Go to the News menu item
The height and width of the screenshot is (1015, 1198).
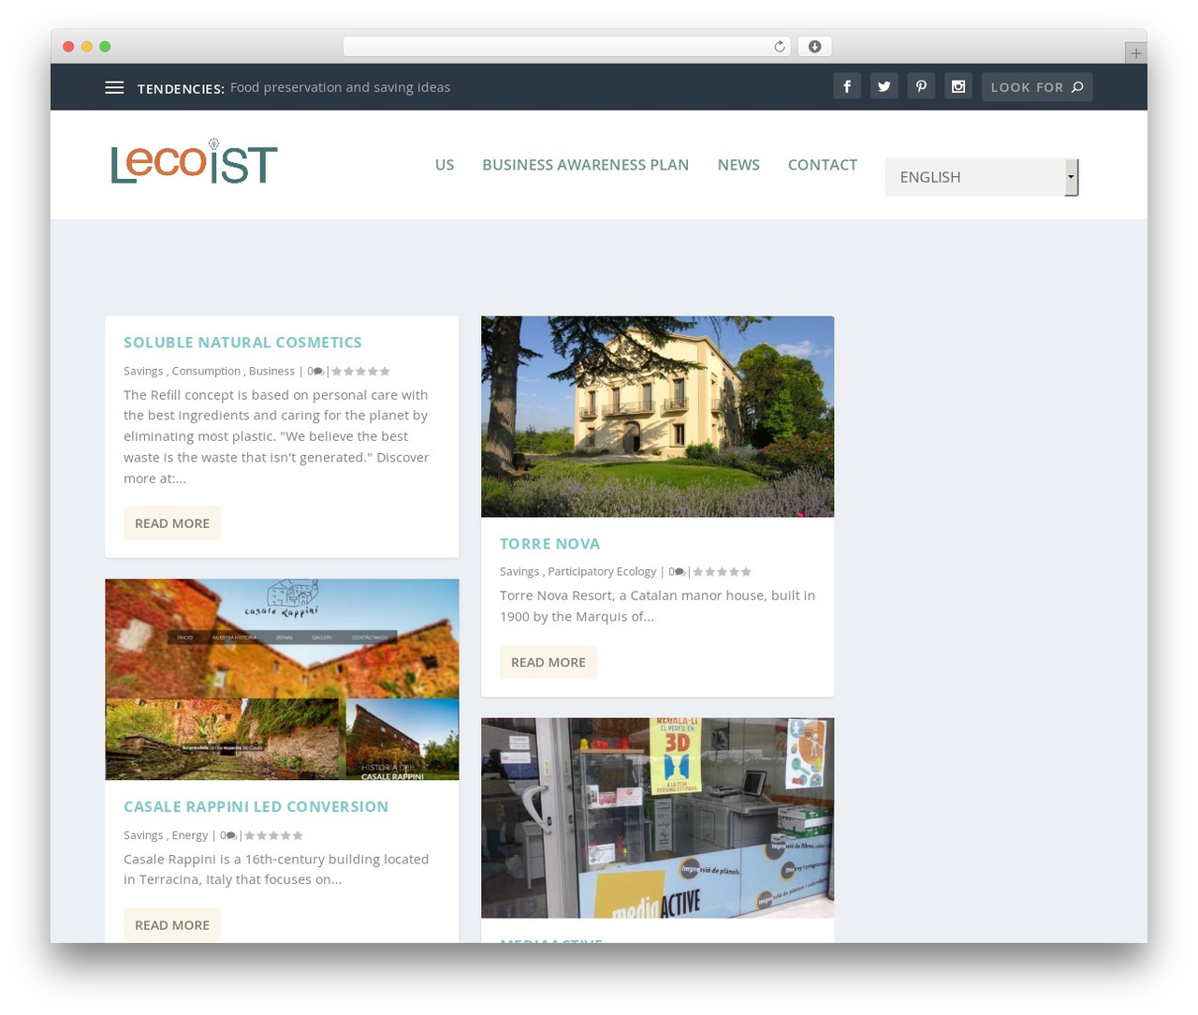pos(738,165)
